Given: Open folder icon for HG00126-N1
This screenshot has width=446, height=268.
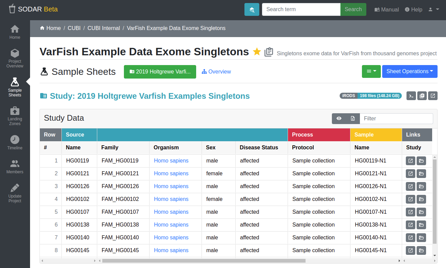Looking at the screenshot, I should pos(421,186).
